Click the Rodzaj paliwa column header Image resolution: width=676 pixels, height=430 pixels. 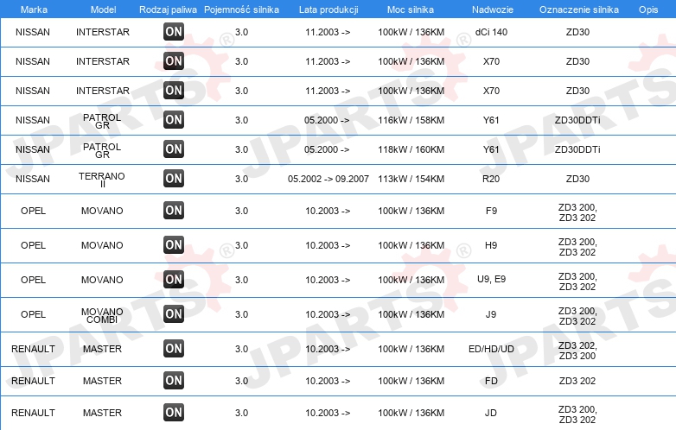click(x=169, y=9)
